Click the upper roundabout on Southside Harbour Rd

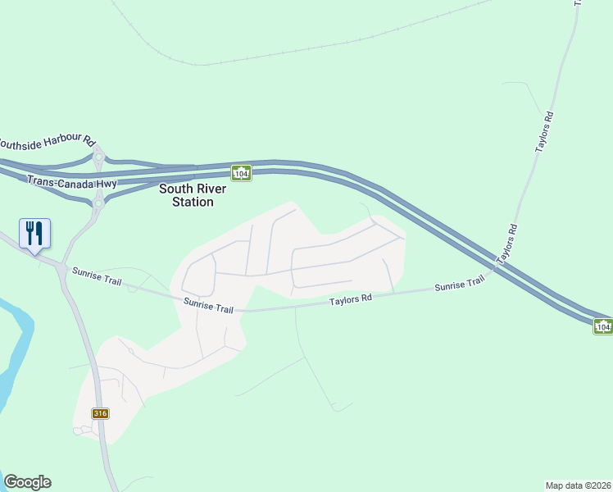pyautogui.click(x=99, y=157)
